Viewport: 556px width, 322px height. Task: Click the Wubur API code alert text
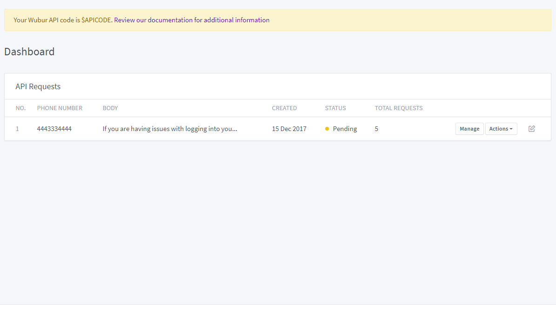pos(63,20)
